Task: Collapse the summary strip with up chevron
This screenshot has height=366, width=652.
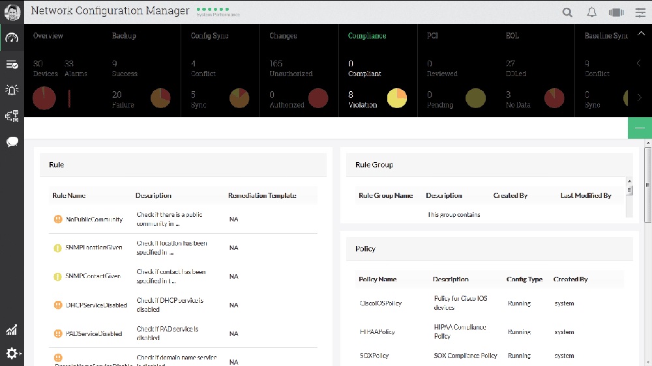Action: (641, 34)
